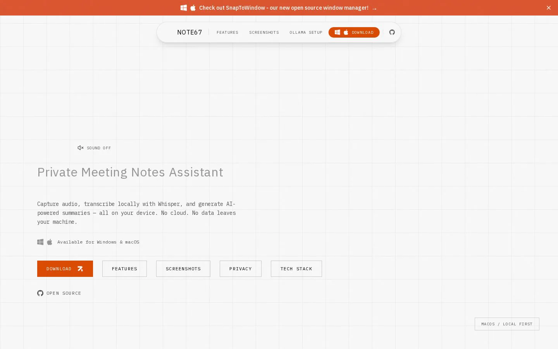Go to NOTE67 home logo
This screenshot has width=558, height=349.
pos(189,32)
